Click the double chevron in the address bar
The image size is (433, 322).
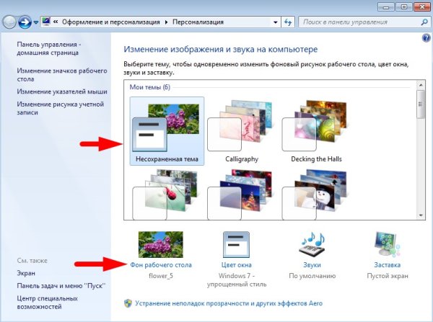click(56, 22)
